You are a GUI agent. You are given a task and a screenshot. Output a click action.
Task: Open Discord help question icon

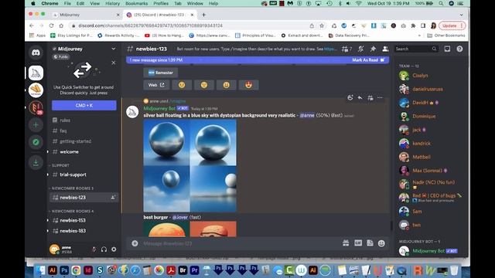click(x=459, y=49)
